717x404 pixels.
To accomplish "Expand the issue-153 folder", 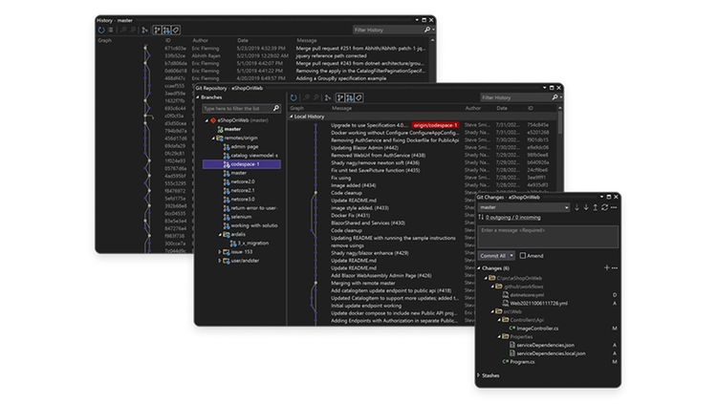I will point(220,252).
